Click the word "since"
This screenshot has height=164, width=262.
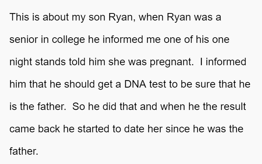(178, 129)
